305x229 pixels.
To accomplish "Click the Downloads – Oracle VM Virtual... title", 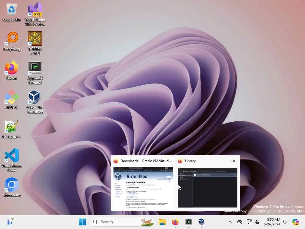I will [146, 161].
